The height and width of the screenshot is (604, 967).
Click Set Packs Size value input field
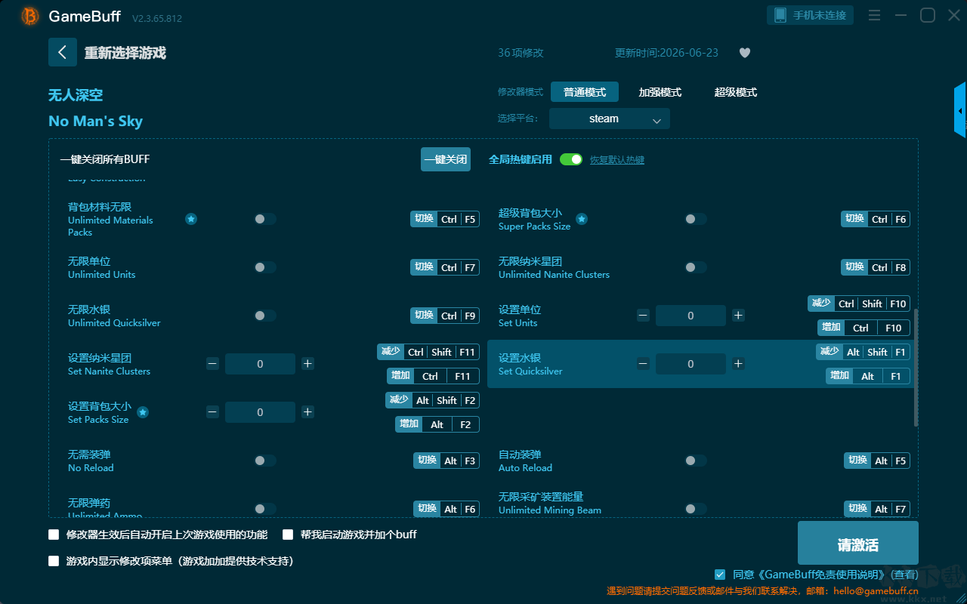(260, 412)
